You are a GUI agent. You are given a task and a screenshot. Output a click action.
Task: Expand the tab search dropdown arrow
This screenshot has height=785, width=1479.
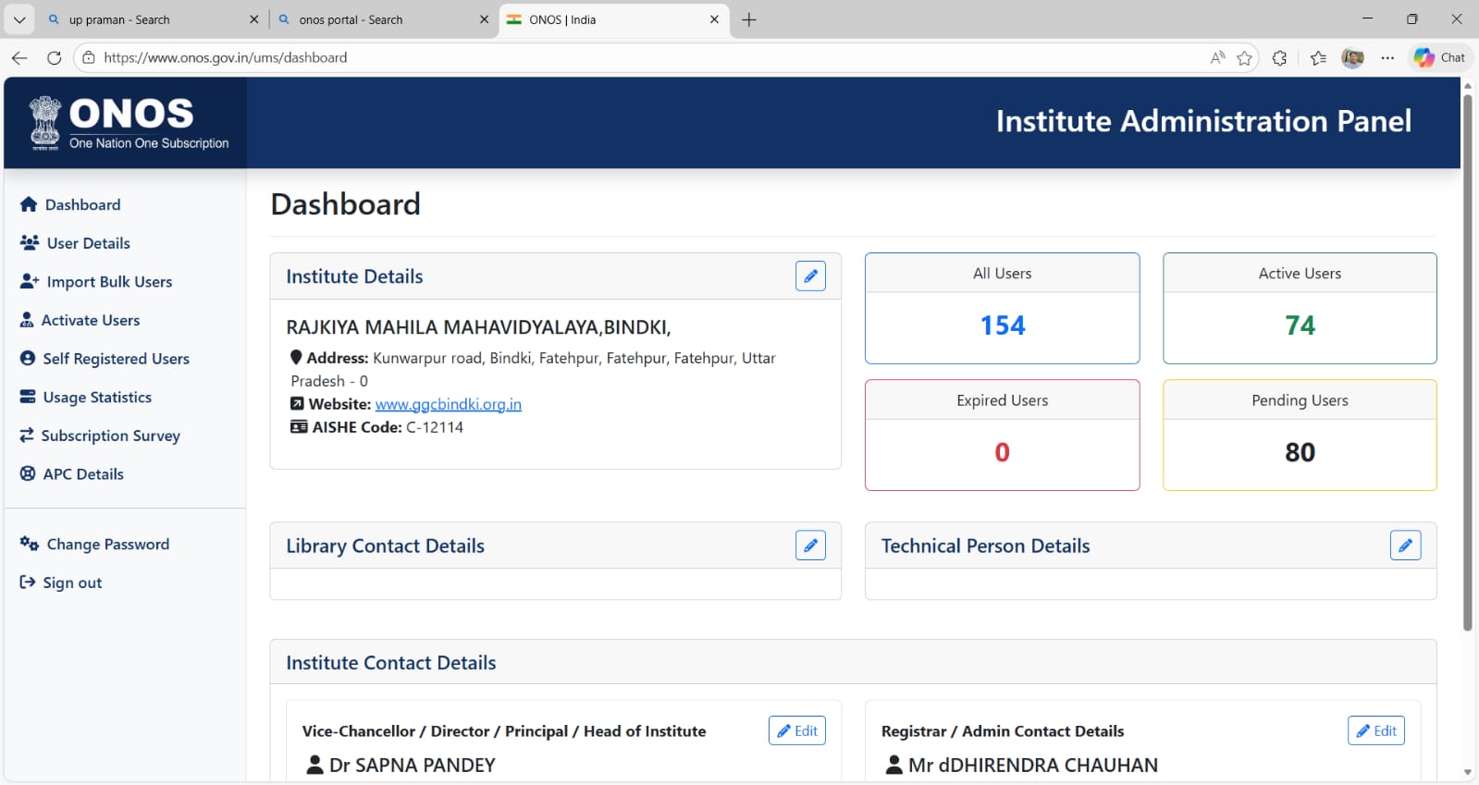(19, 19)
